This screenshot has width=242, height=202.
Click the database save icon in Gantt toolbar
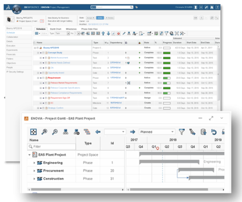tap(203, 132)
